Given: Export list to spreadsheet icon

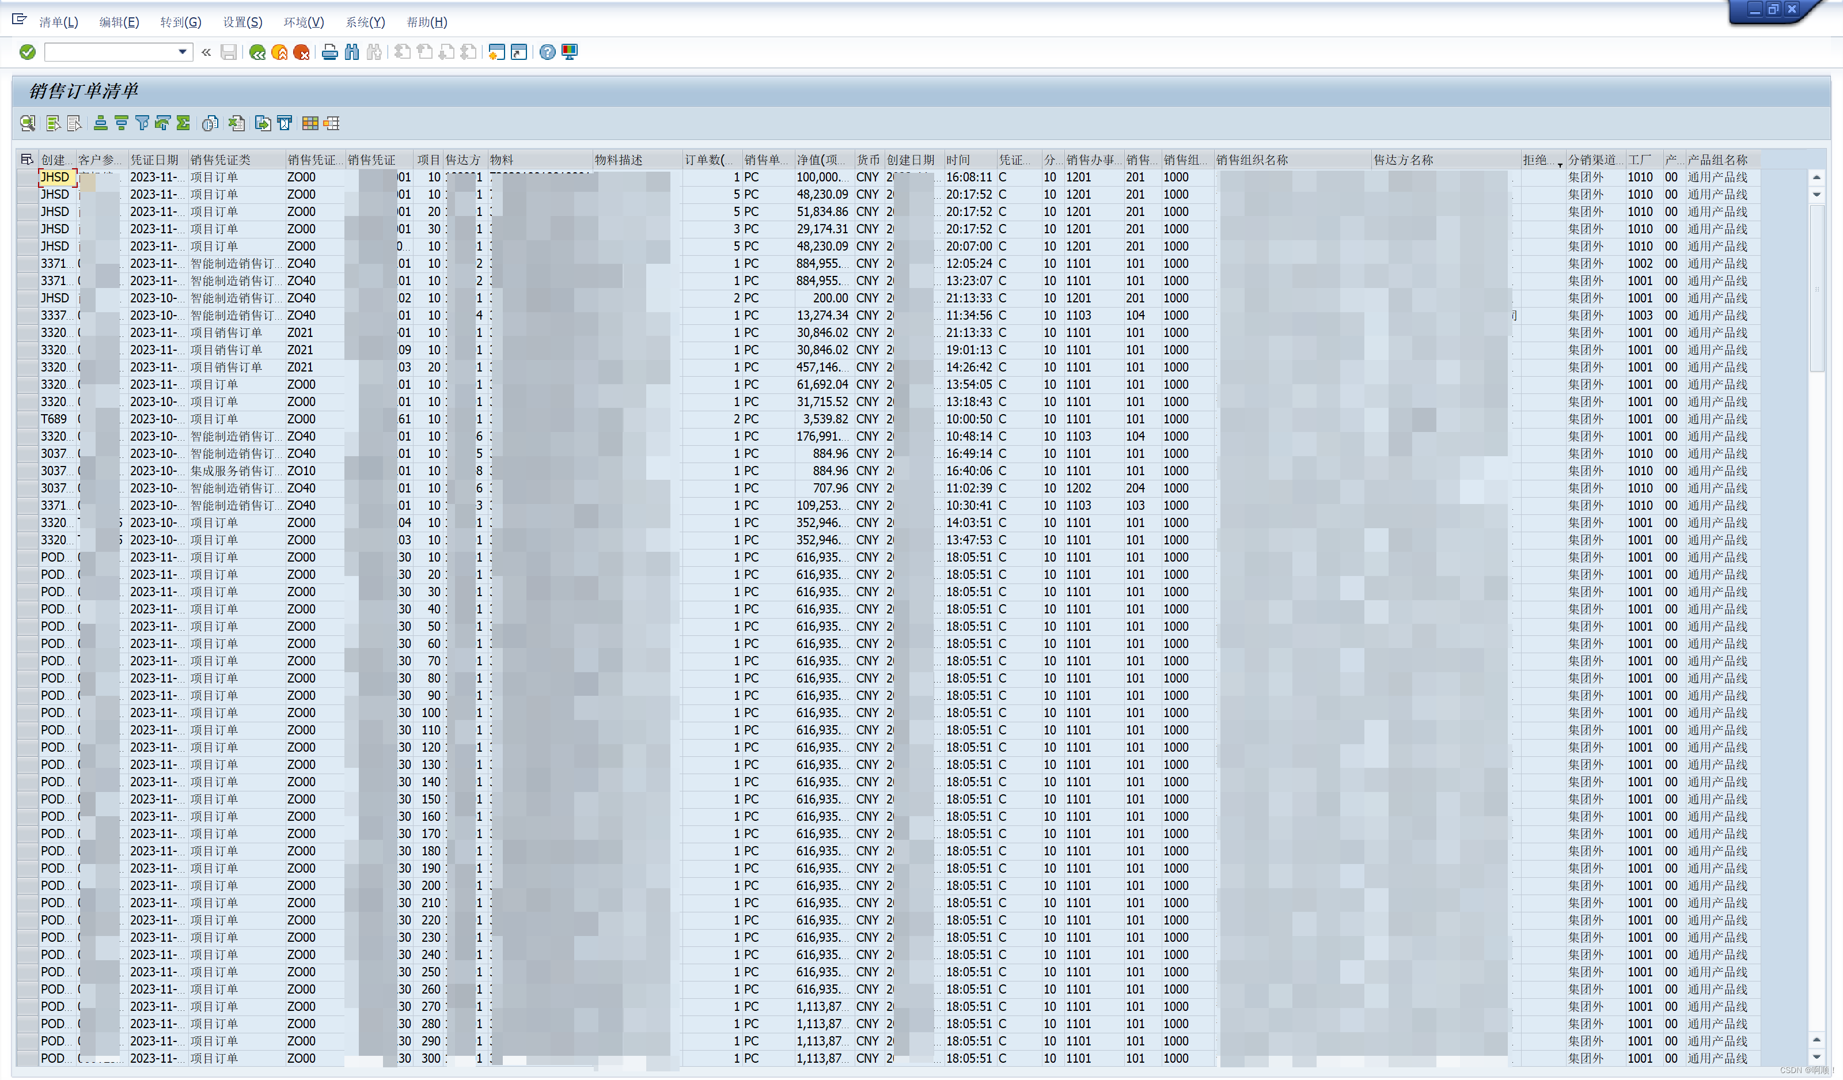Looking at the screenshot, I should point(236,123).
